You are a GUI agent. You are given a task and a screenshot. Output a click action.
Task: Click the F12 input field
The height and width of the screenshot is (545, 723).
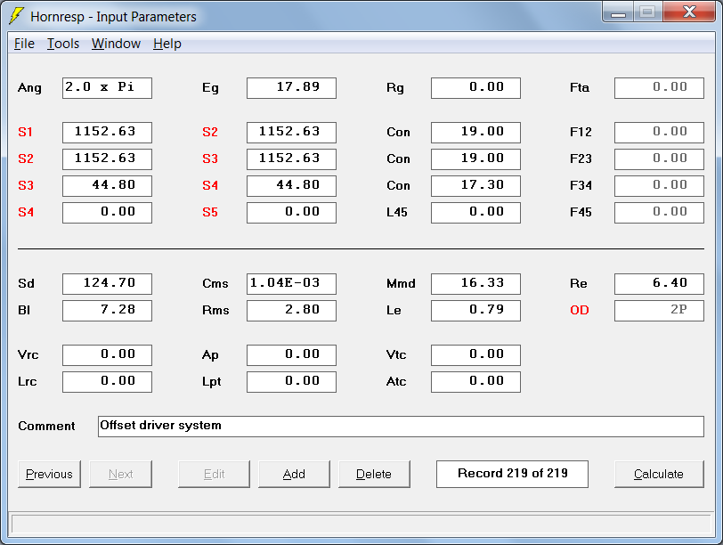pyautogui.click(x=659, y=133)
